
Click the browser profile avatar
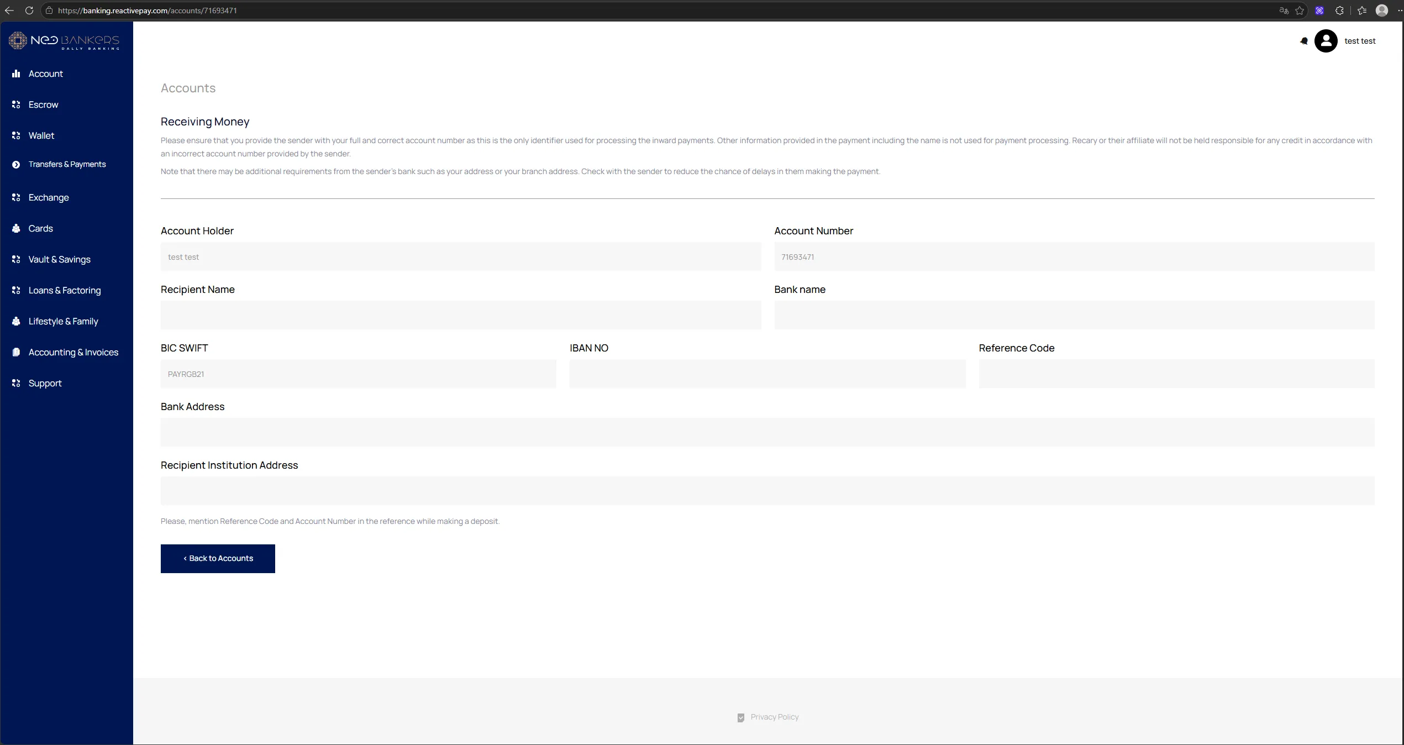(1382, 11)
